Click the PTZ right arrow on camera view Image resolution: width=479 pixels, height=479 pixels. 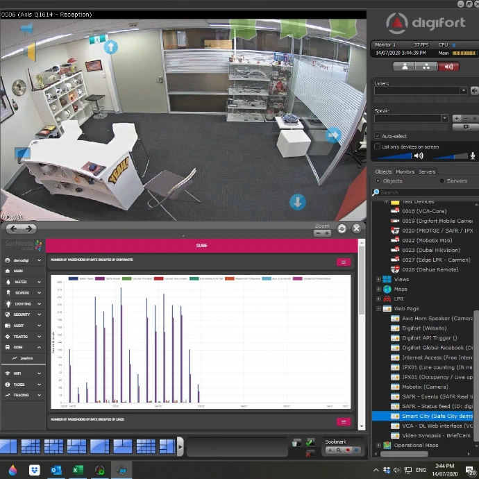point(333,135)
